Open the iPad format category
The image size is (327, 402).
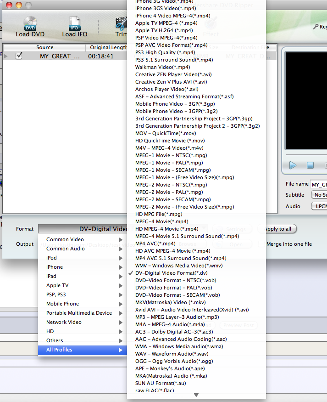pos(83,277)
